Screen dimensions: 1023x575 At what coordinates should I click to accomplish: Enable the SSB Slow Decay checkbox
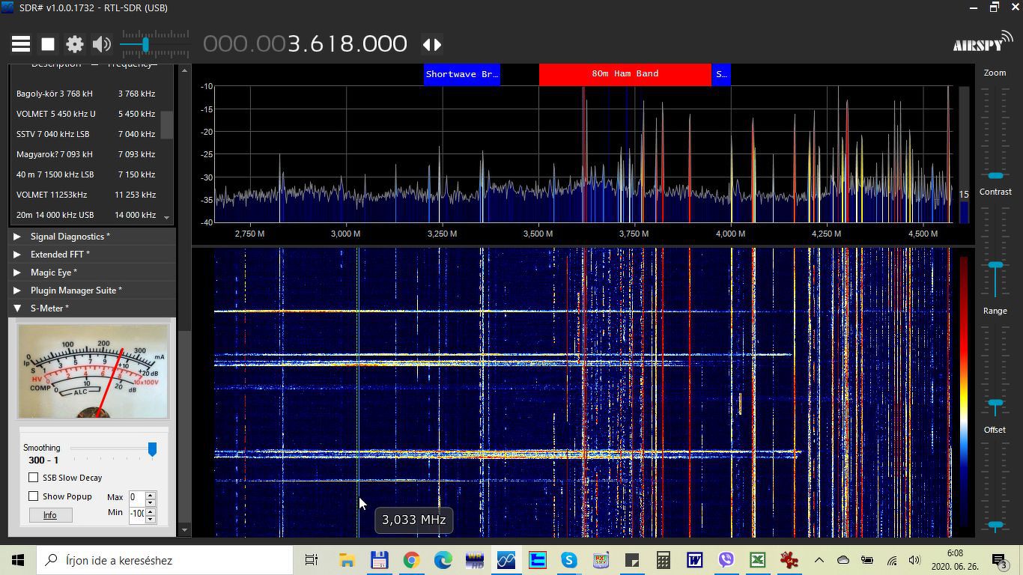[34, 478]
